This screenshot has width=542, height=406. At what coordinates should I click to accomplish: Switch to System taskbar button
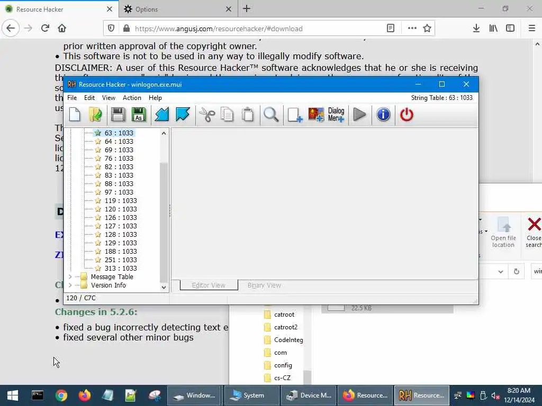pyautogui.click(x=251, y=395)
